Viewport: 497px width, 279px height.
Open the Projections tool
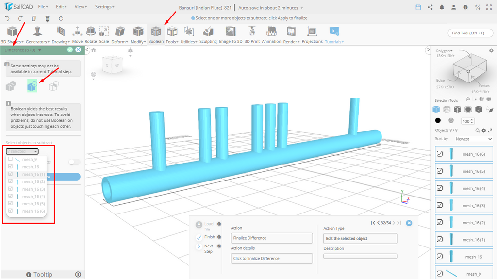(312, 34)
